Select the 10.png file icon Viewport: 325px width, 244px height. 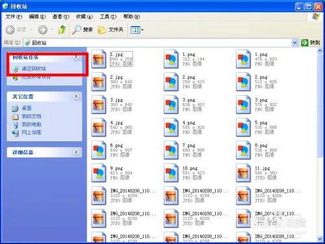point(171,172)
